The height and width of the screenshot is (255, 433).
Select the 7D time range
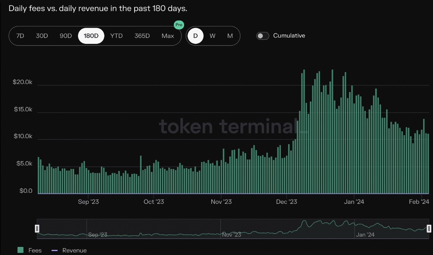pyautogui.click(x=20, y=36)
